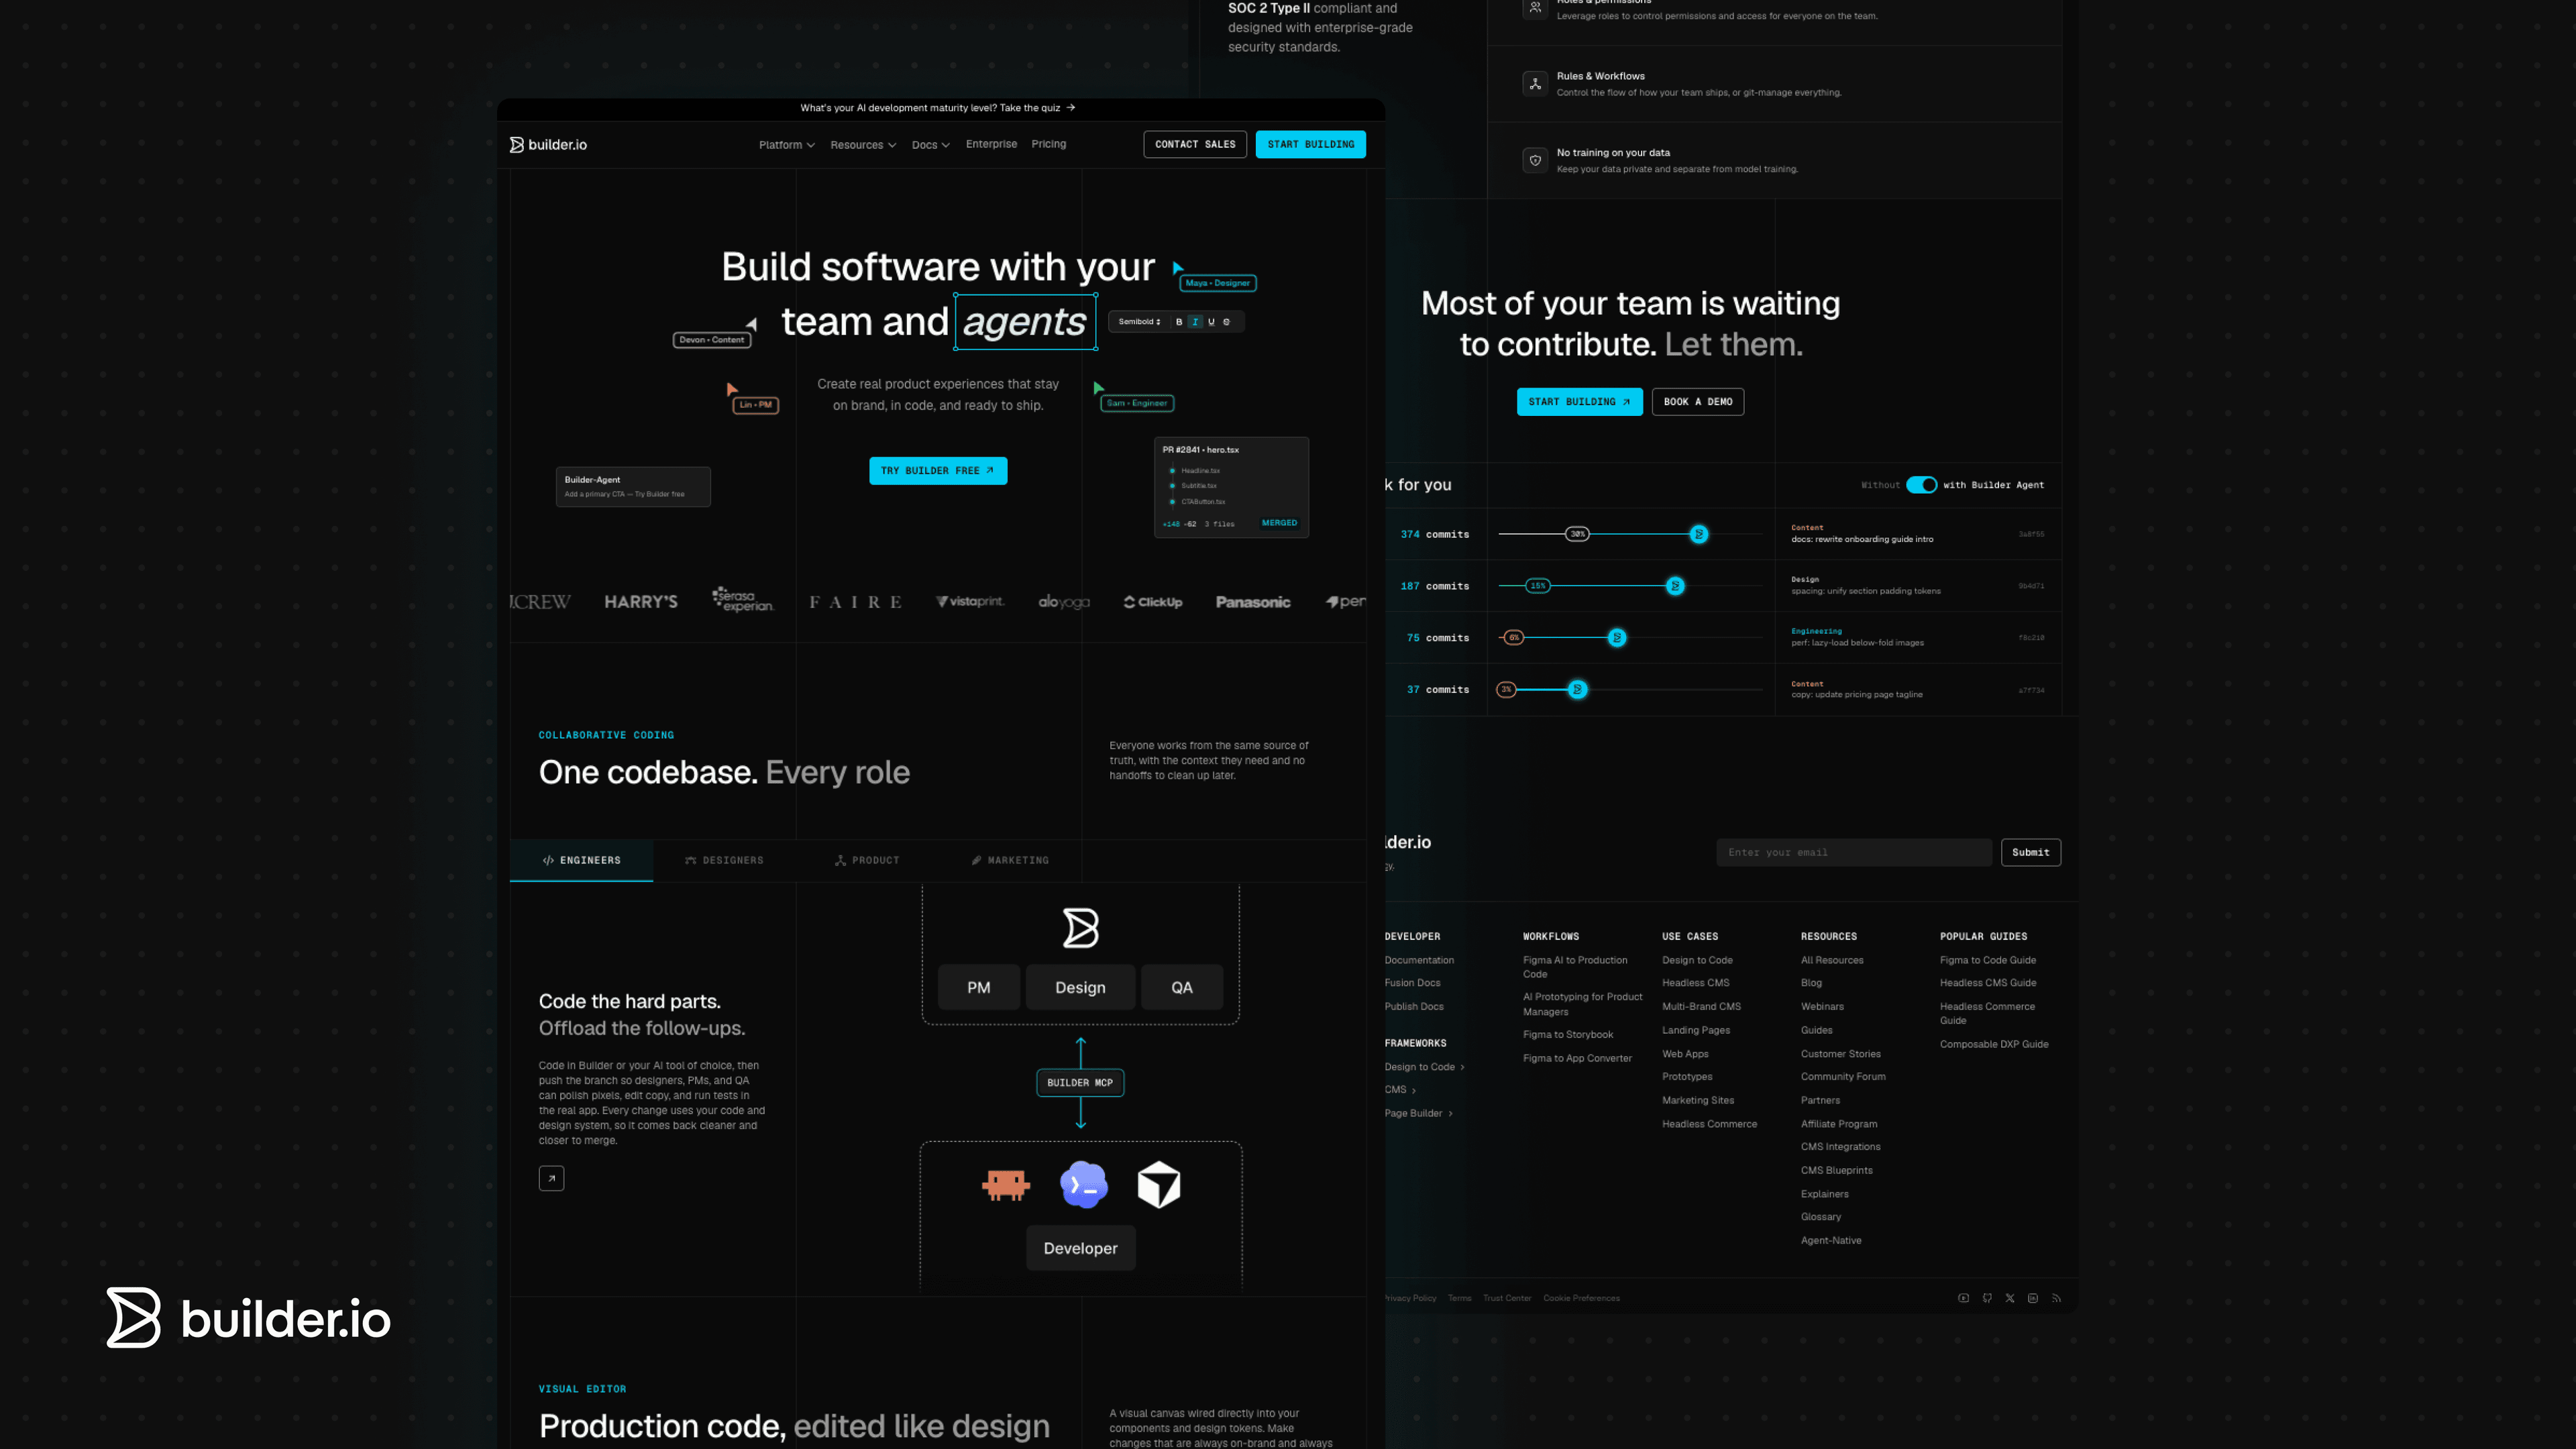Click the PM box in the diagram
Viewport: 2576px width, 1449px height.
[x=979, y=988]
